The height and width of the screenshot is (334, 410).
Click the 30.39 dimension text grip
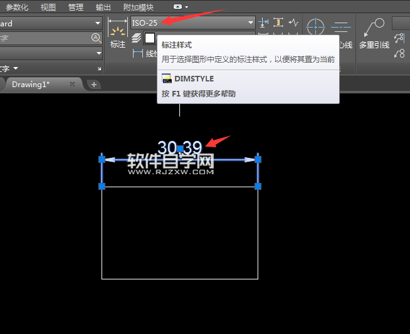click(180, 149)
